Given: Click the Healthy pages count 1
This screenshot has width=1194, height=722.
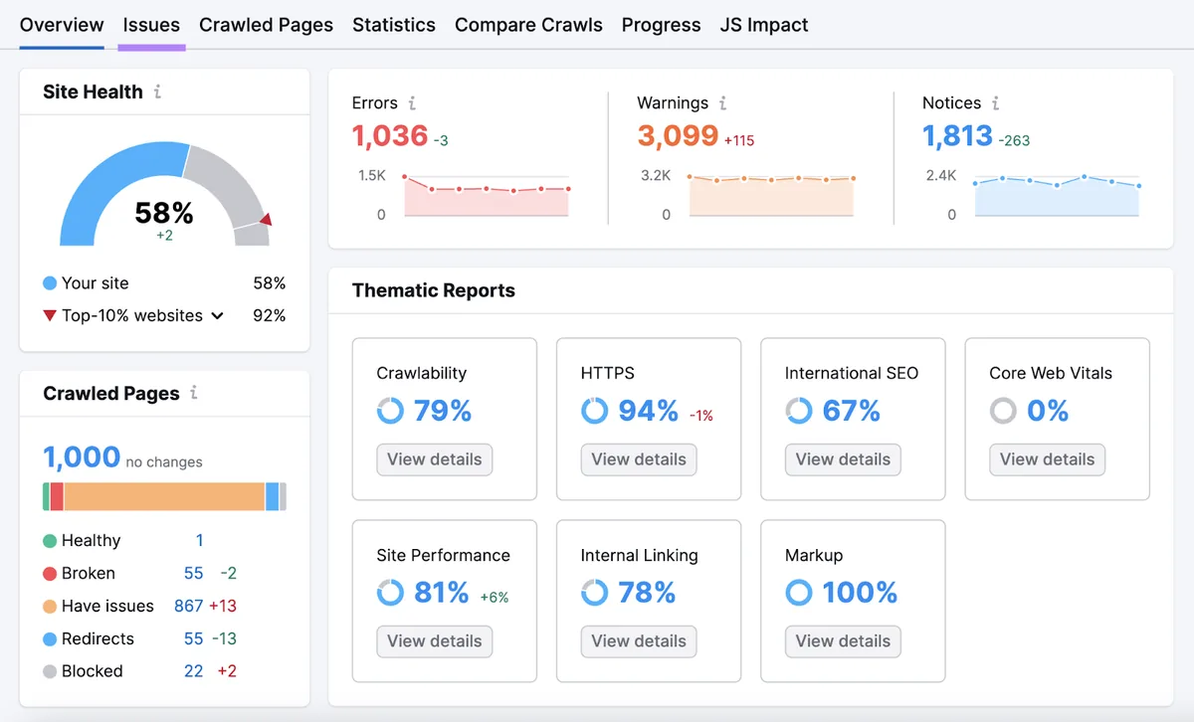Looking at the screenshot, I should coord(199,541).
